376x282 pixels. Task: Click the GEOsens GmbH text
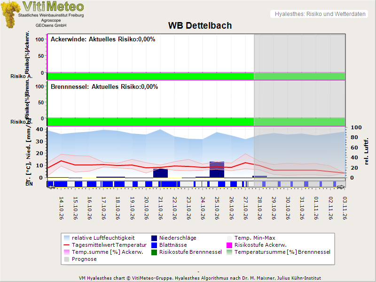tap(51, 25)
